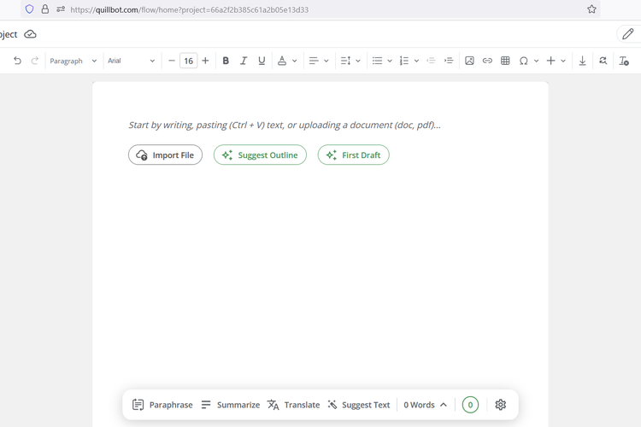
Task: Toggle bold formatting
Action: 226,61
